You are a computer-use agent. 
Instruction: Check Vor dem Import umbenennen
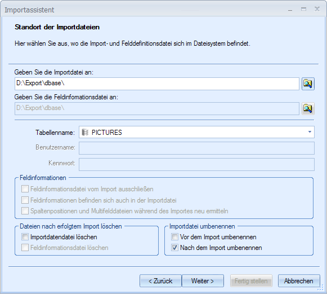pos(174,237)
